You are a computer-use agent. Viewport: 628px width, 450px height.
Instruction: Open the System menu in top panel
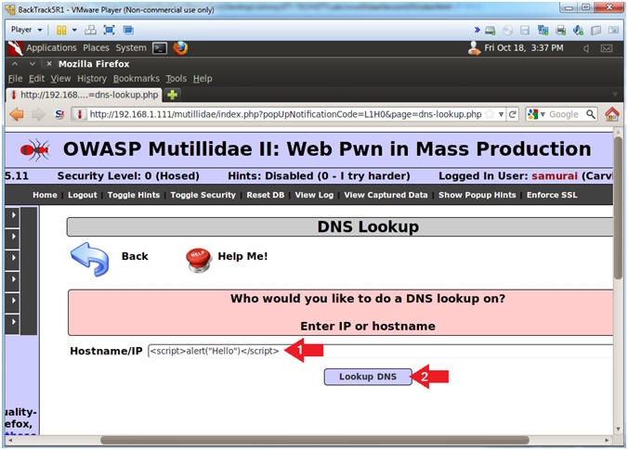tap(131, 48)
